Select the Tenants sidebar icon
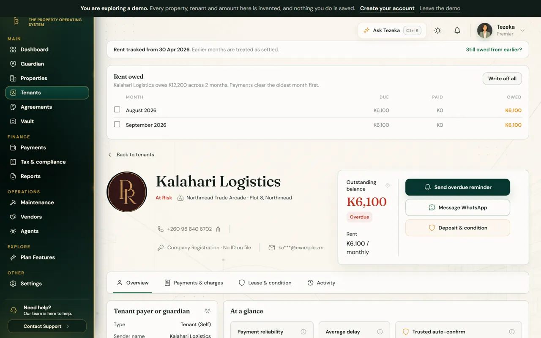Viewport: 541px width, 338px height. point(13,93)
